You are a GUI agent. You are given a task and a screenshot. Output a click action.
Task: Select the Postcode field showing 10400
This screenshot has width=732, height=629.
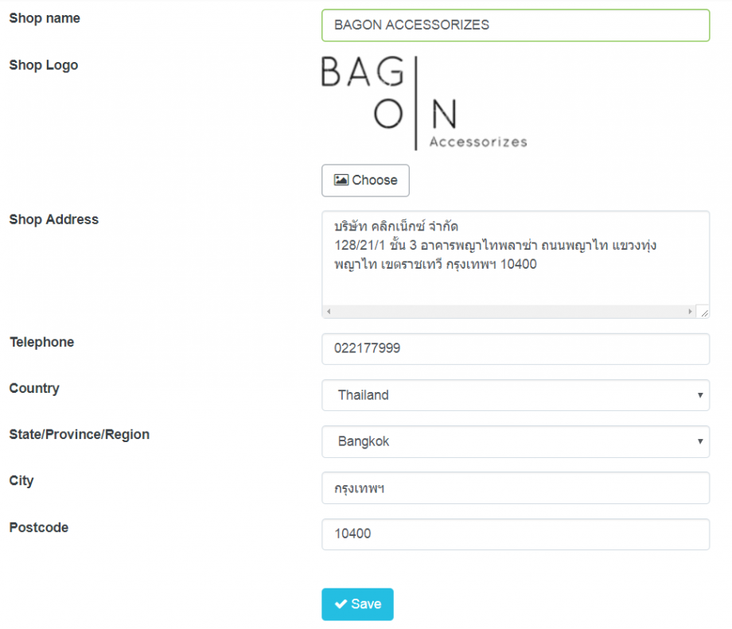pos(516,534)
